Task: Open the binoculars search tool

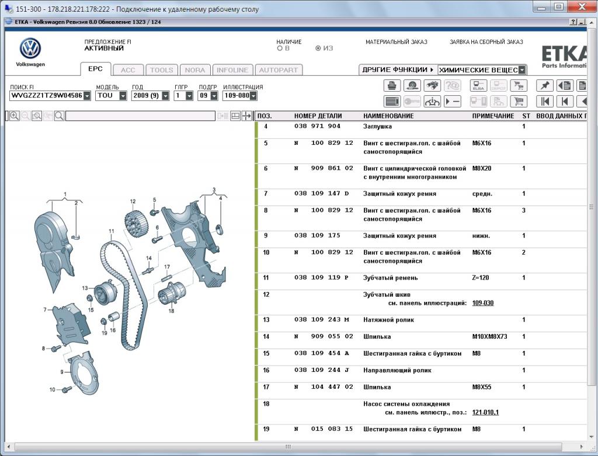Action: click(432, 85)
